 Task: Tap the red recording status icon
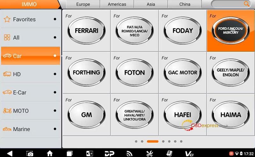pyautogui.click(x=231, y=154)
